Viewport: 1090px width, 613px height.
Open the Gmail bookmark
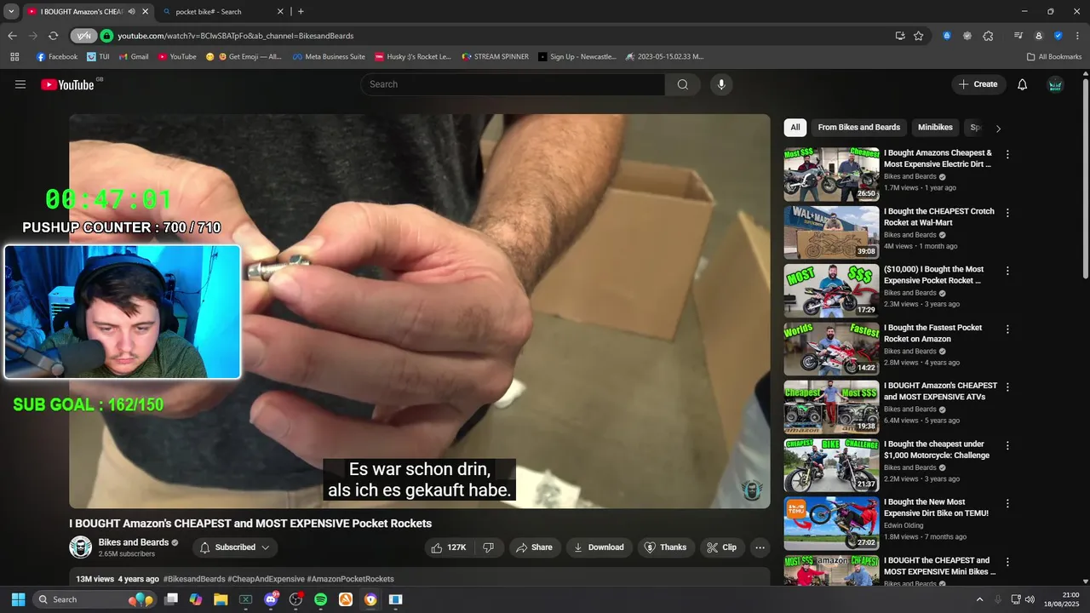click(x=134, y=57)
